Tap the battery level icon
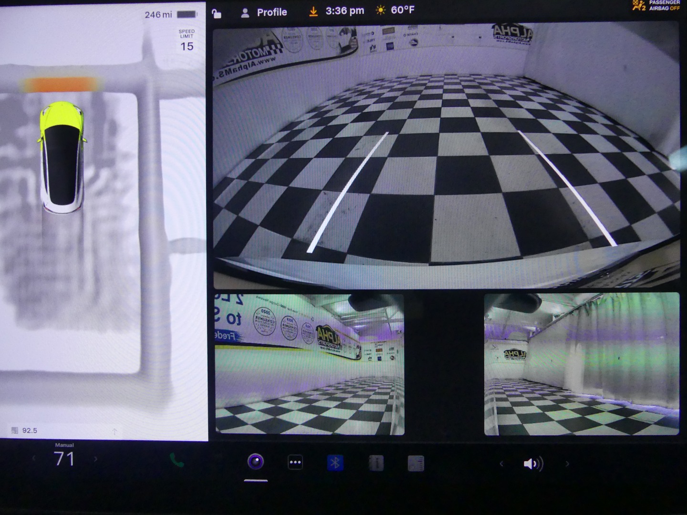The width and height of the screenshot is (687, 515). (x=187, y=15)
